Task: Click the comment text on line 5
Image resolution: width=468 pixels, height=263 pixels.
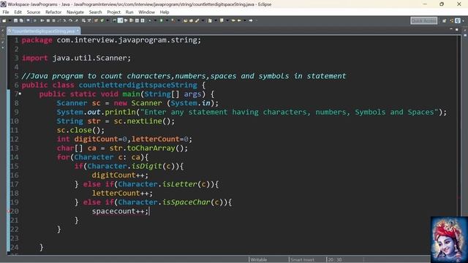Action: (184, 76)
